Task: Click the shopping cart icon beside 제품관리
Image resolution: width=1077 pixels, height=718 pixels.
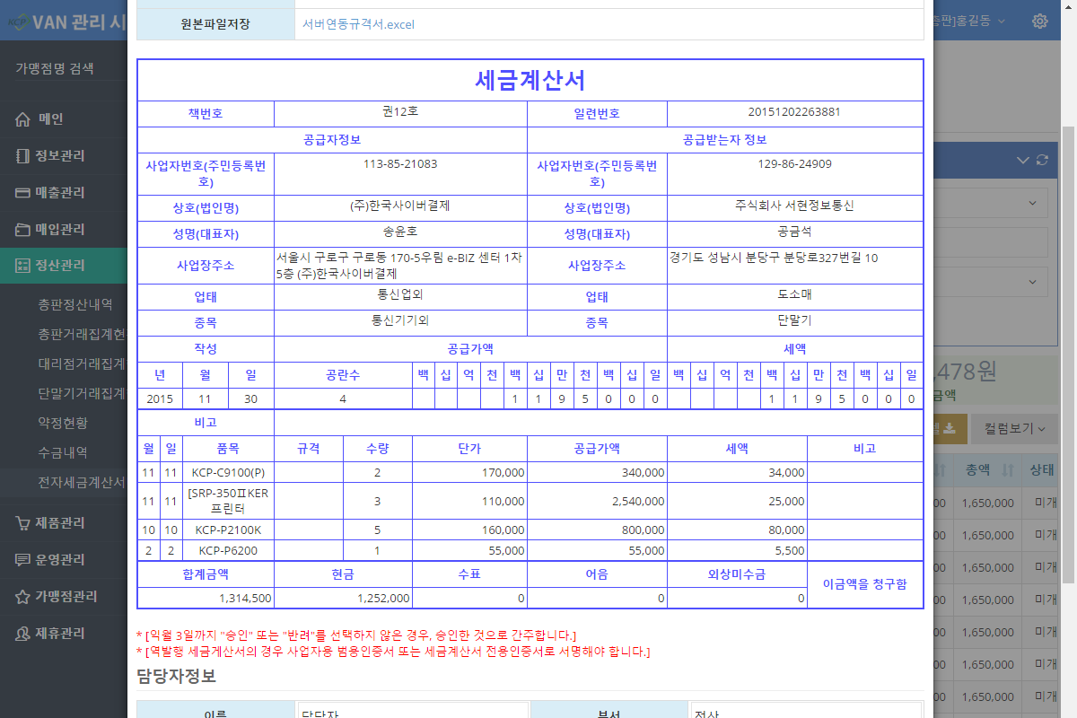Action: 23,523
